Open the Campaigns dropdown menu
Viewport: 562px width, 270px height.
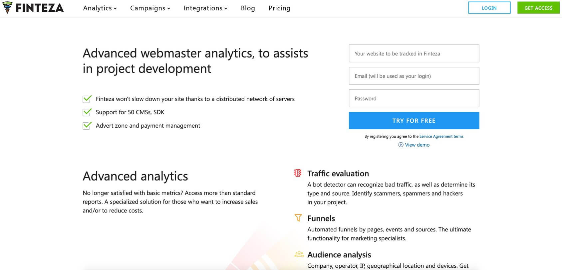[x=150, y=8]
